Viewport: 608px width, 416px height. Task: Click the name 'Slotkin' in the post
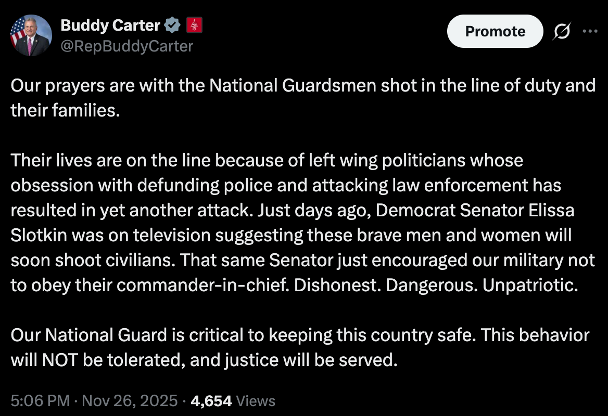[39, 235]
